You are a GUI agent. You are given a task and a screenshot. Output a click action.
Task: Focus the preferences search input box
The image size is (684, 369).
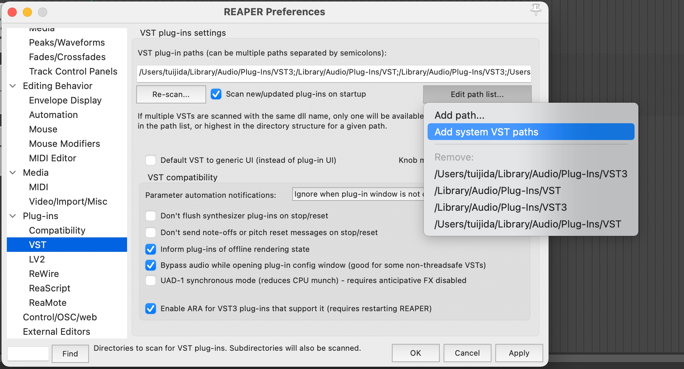[x=28, y=354]
